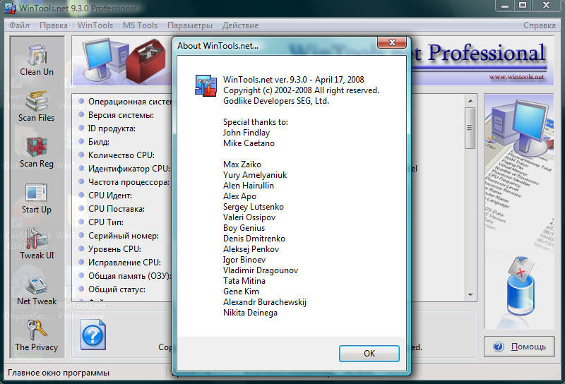
Task: Open the WinTools menu
Action: tap(95, 25)
